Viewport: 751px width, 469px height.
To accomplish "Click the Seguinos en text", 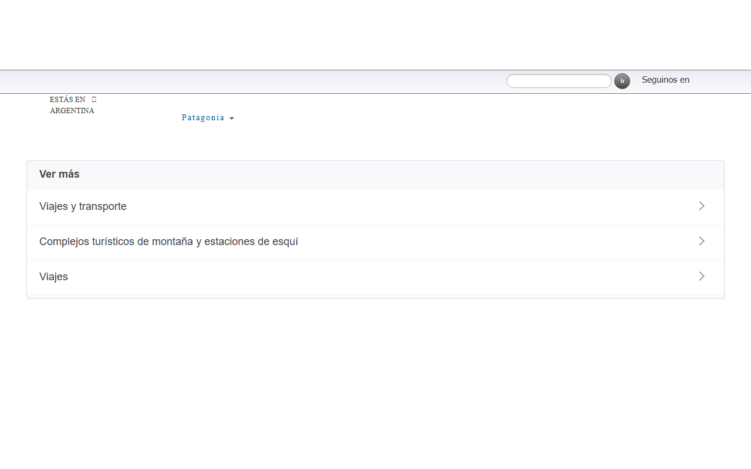I will point(665,80).
